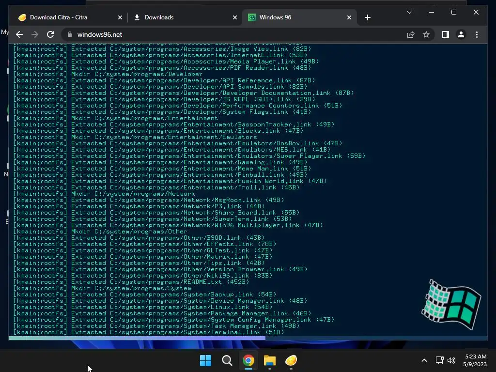Click the lock icon in address bar
Viewport: 496px width, 372px height.
[70, 34]
